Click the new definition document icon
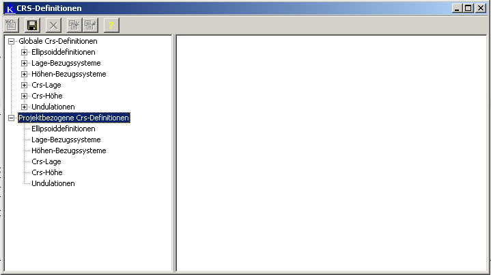Screen dimensions: 491x275 [12, 25]
